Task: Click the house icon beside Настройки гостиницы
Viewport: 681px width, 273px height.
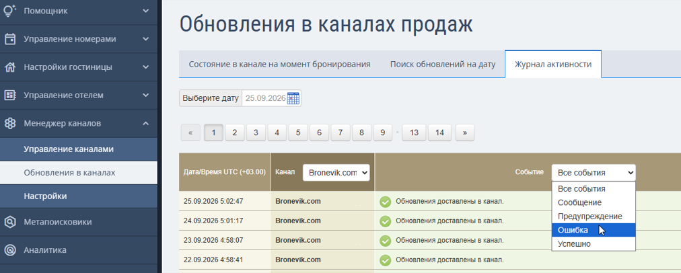Action: 10,67
